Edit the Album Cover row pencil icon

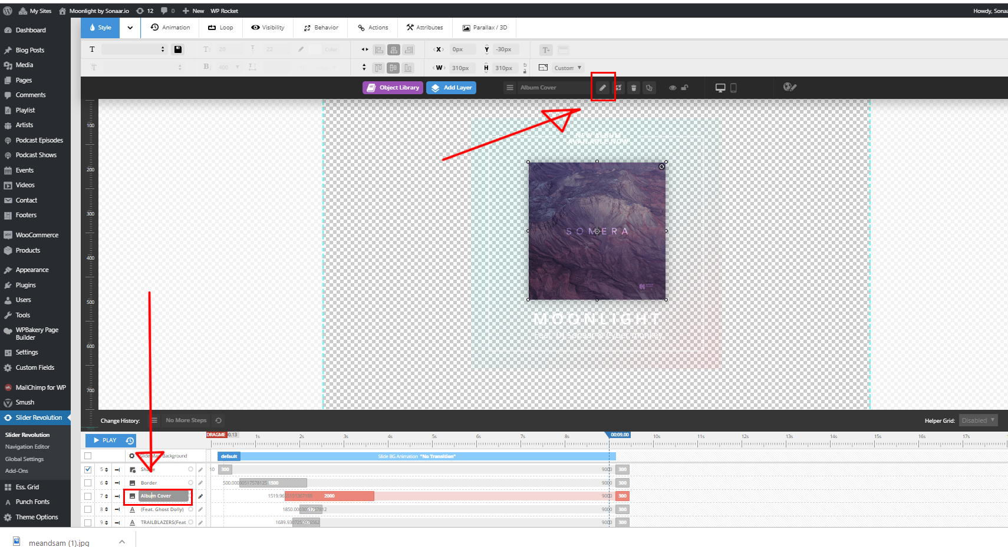[200, 496]
